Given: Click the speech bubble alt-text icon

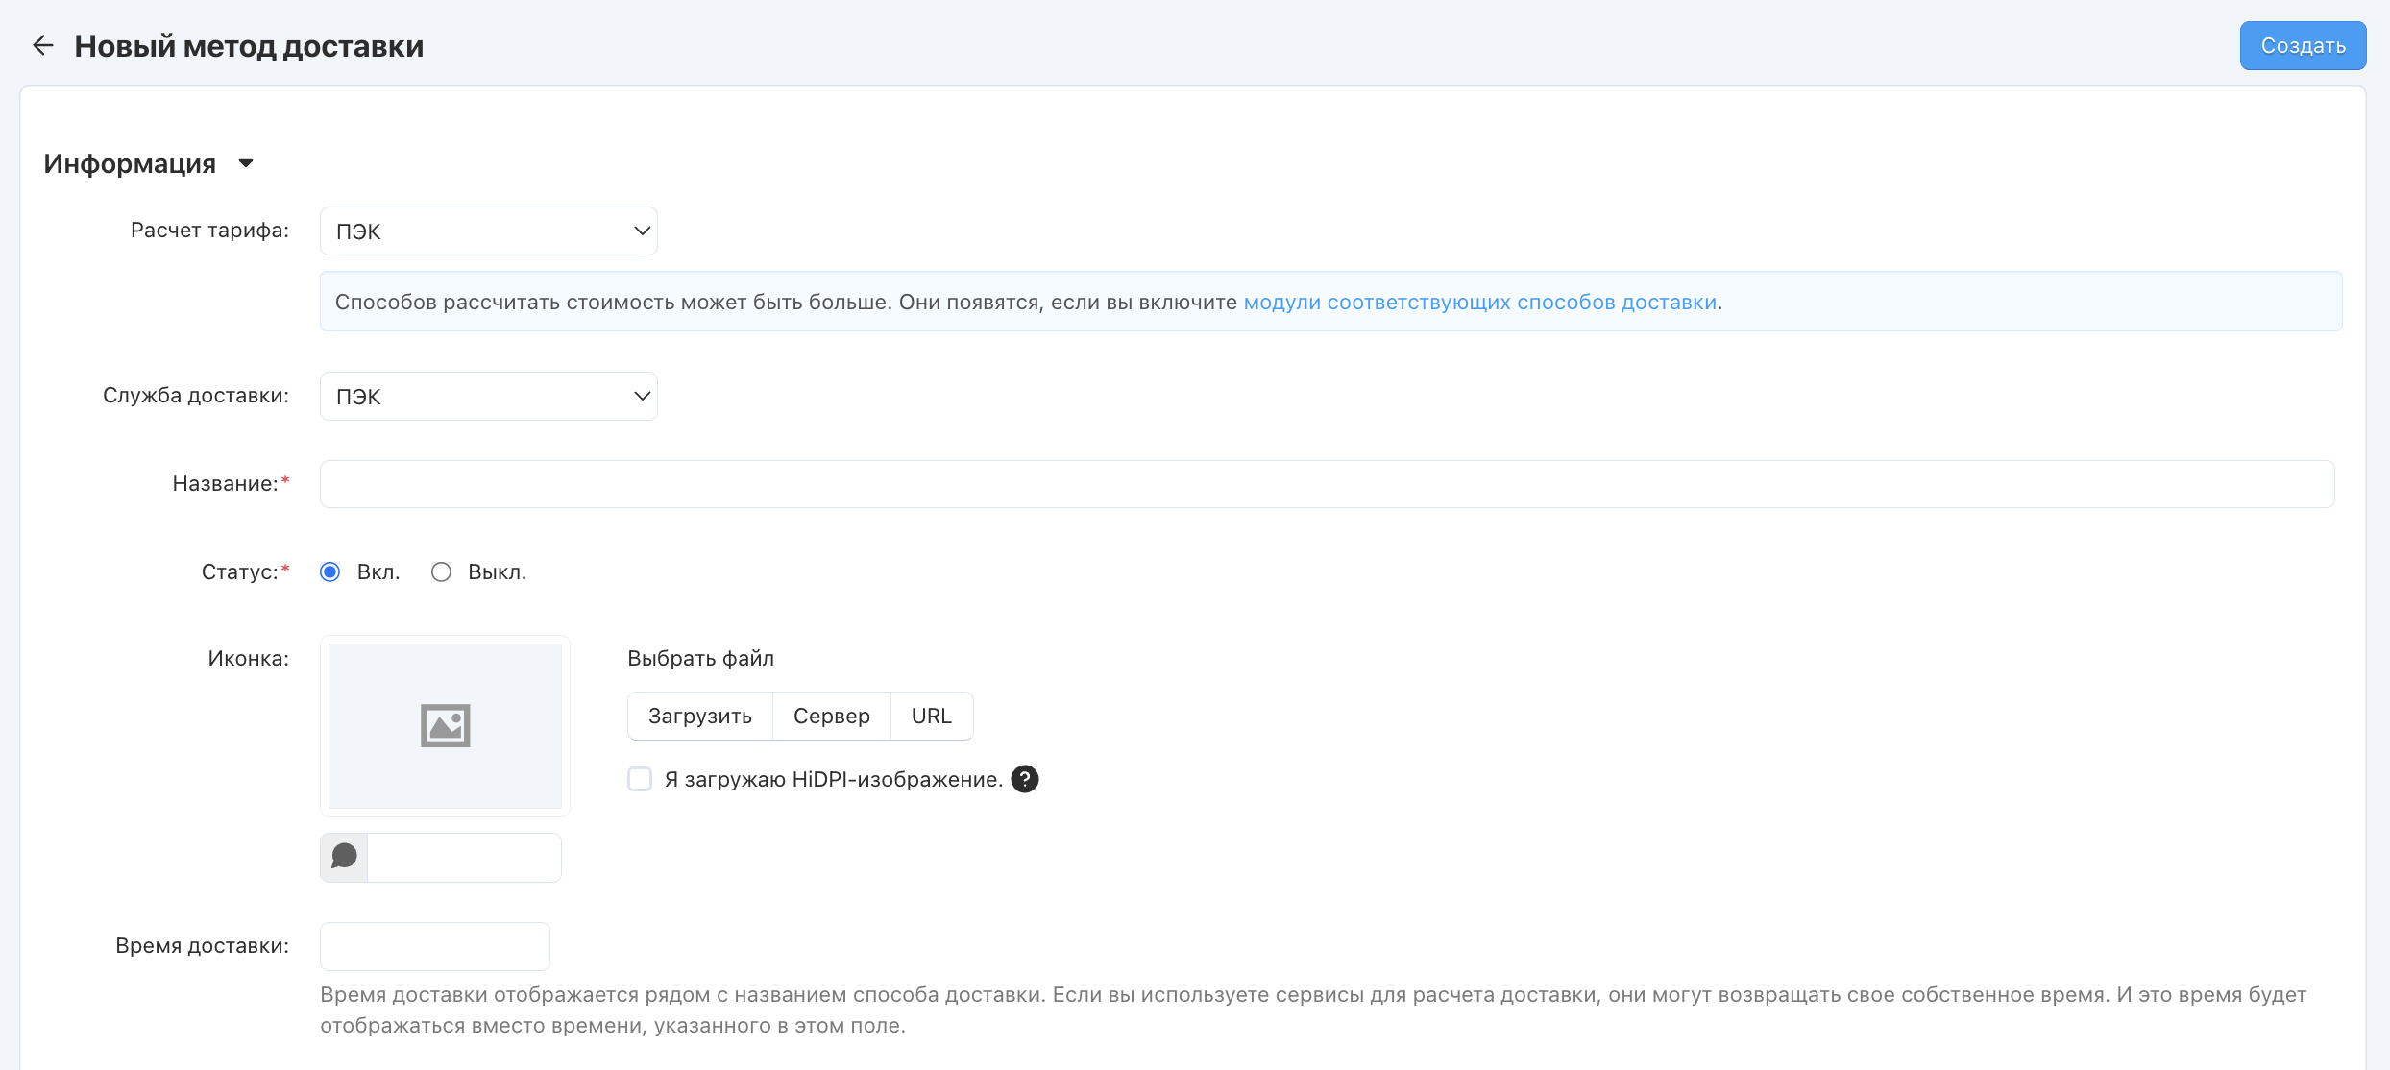Looking at the screenshot, I should (344, 857).
